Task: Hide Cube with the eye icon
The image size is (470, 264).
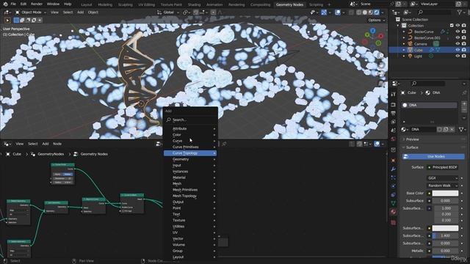Action: coord(458,50)
